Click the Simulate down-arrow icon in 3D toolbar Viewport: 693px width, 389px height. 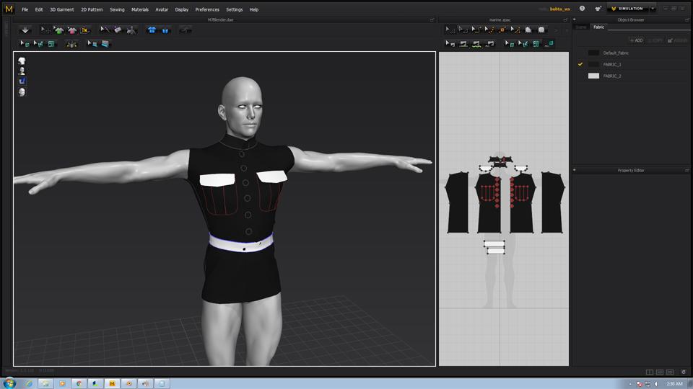click(x=25, y=30)
